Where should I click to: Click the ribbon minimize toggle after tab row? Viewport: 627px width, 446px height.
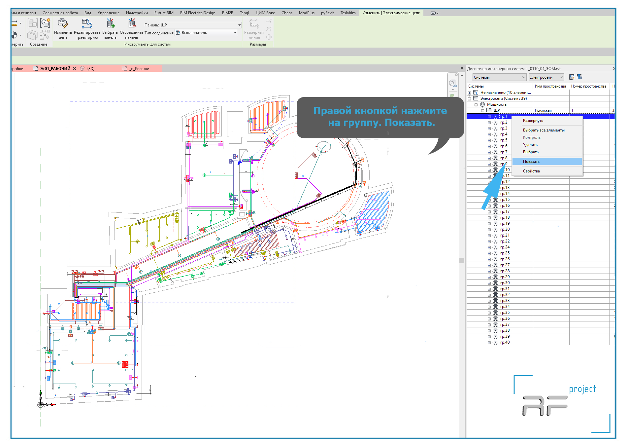coord(434,13)
